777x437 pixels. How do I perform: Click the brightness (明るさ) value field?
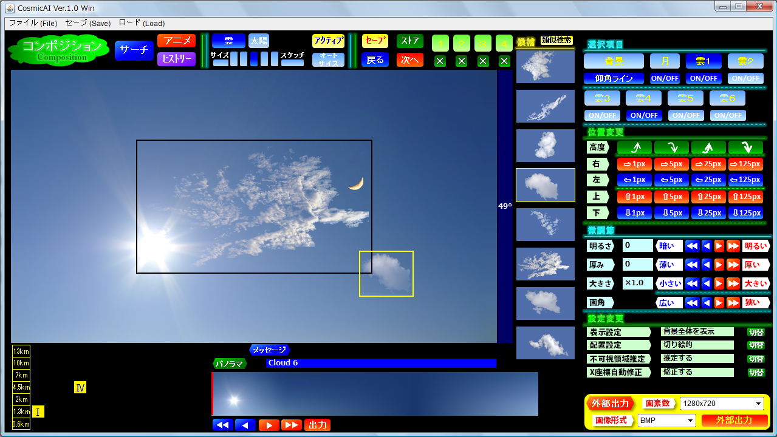click(x=638, y=246)
